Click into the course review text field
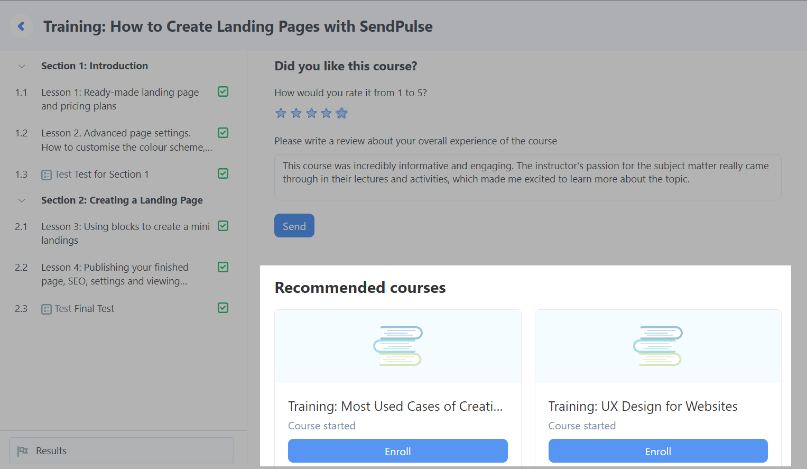Viewport: 807px width, 469px height. click(527, 177)
